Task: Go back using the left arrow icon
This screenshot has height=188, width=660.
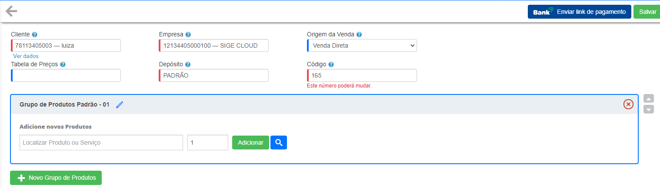Action: tap(11, 11)
